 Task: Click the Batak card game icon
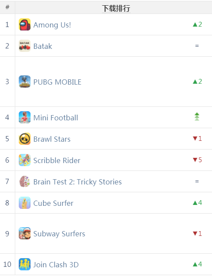[25, 46]
